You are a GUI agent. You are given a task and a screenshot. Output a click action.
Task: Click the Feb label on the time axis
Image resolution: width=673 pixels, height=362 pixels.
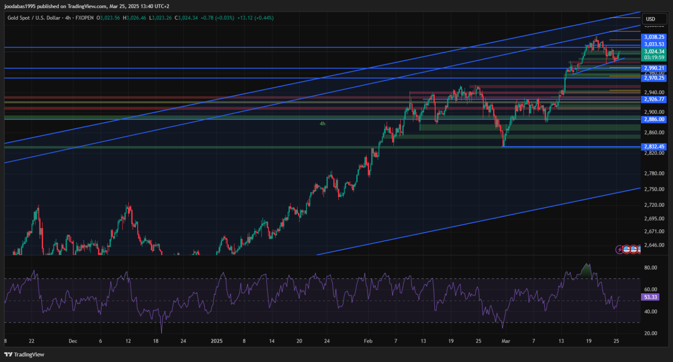368,341
